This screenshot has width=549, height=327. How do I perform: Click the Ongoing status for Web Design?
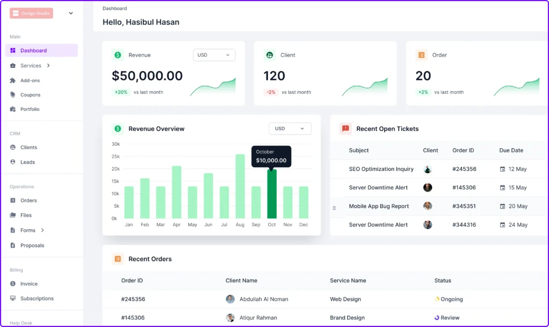point(449,299)
